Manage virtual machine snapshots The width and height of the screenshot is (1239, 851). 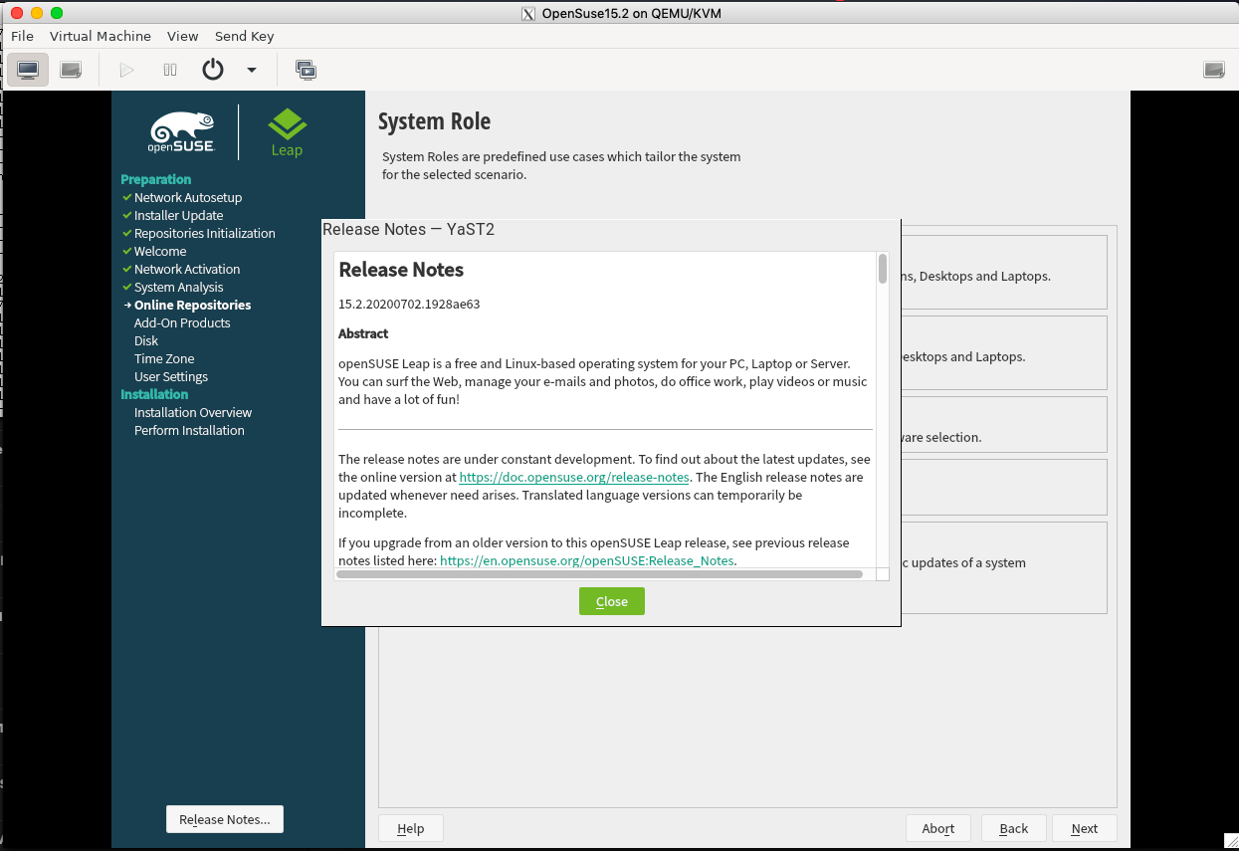tap(306, 70)
